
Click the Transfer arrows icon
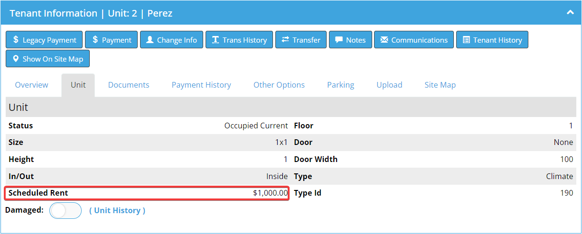tap(285, 40)
